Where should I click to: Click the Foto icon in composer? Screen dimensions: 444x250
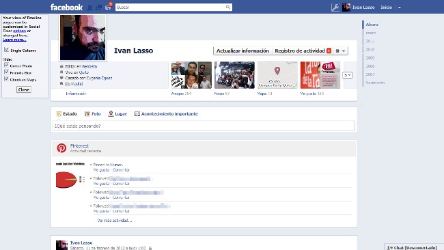pyautogui.click(x=87, y=114)
